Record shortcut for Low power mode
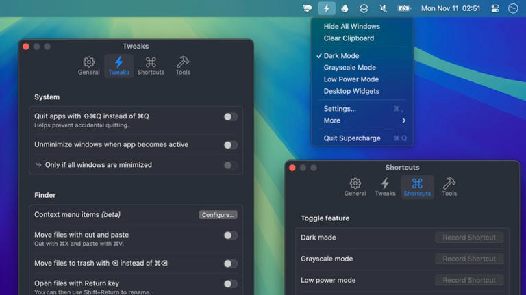526x295 pixels. click(x=469, y=280)
